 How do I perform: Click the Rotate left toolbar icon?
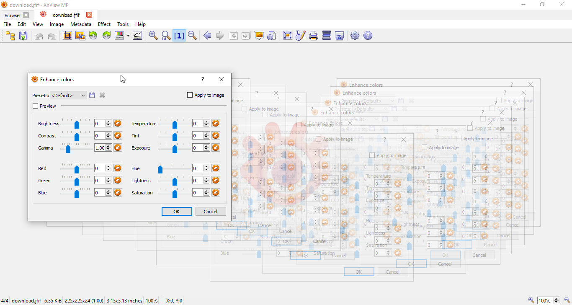pyautogui.click(x=93, y=36)
